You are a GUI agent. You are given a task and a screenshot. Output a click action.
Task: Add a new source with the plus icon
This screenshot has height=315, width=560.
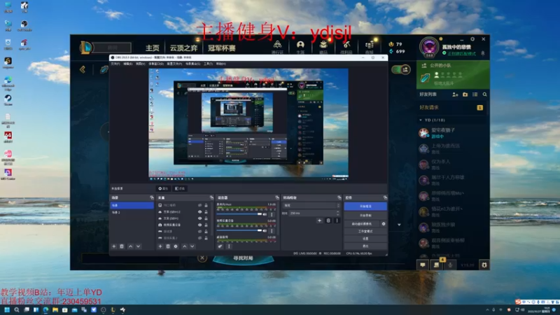pyautogui.click(x=160, y=246)
